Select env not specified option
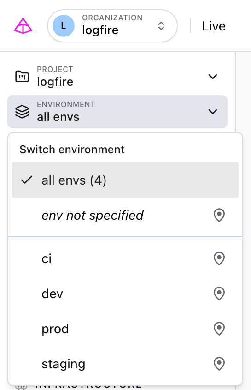251x390 pixels. pyautogui.click(x=125, y=215)
